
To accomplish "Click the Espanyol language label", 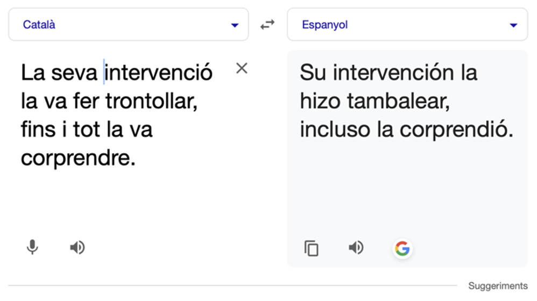I will coord(324,25).
